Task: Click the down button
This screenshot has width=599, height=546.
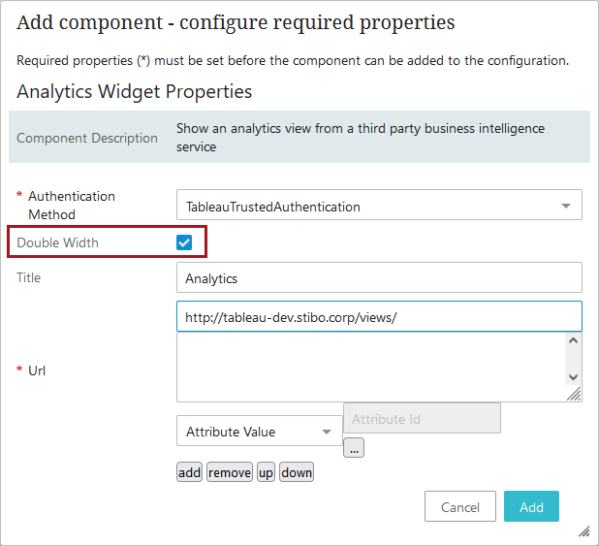Action: click(x=297, y=472)
